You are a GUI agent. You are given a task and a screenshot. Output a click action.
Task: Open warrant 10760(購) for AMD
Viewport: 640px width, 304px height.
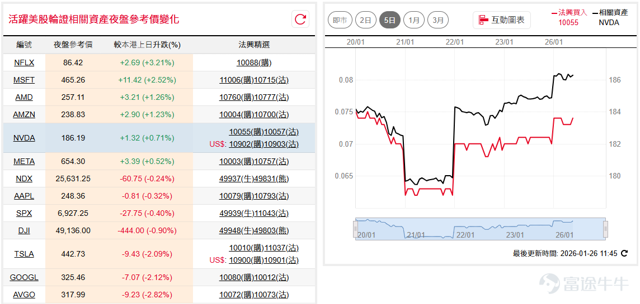pos(236,97)
